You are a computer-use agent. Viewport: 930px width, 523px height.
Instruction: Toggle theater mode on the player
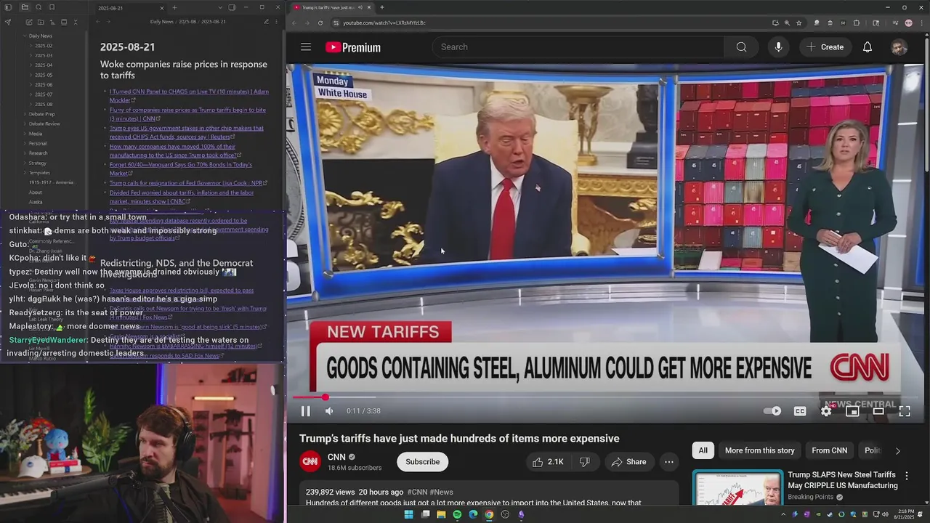coord(878,411)
